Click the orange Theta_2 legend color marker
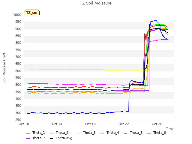This screenshot has width=192, height=144. click(x=51, y=133)
